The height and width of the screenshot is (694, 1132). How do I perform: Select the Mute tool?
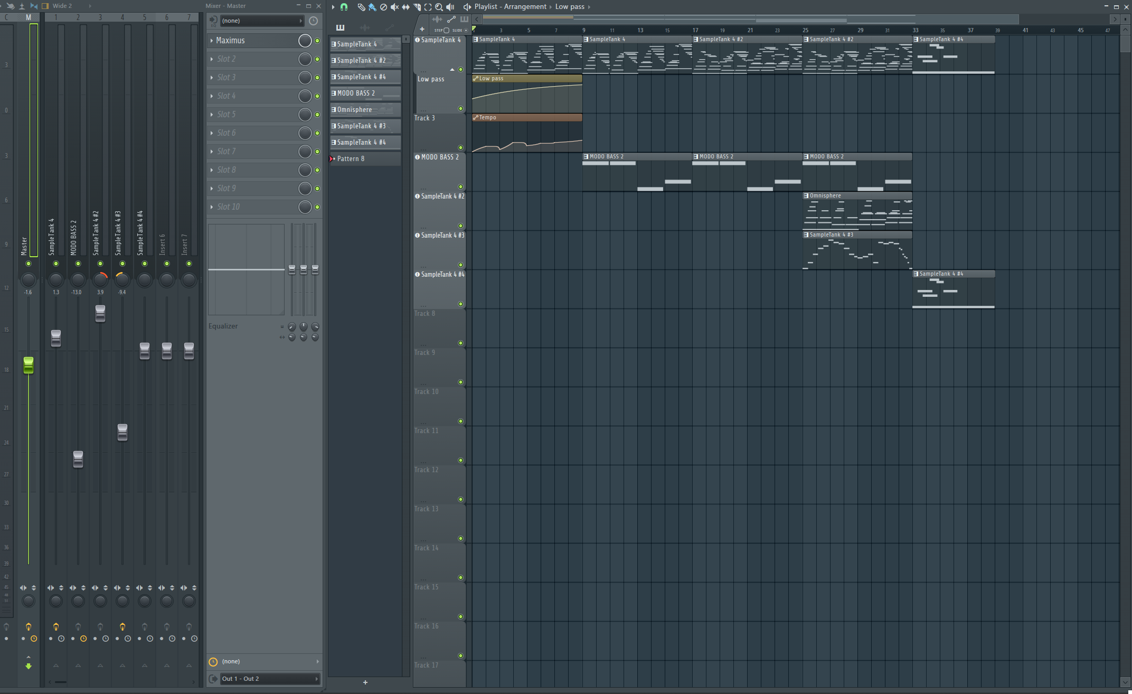[x=394, y=7]
